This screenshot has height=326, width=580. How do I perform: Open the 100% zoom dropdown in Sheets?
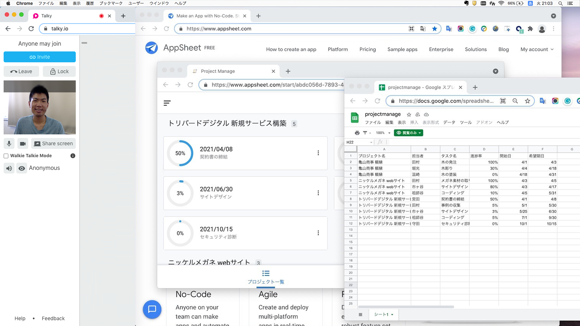381,133
